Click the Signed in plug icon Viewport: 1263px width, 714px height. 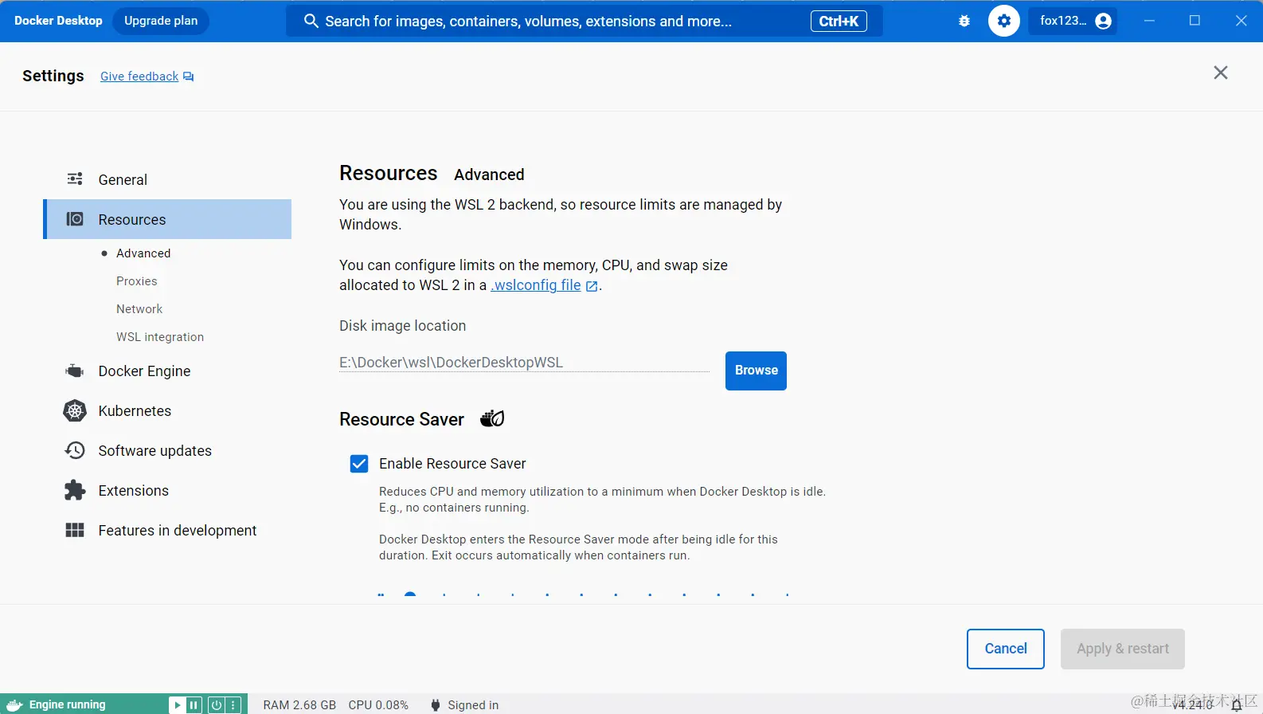point(435,705)
